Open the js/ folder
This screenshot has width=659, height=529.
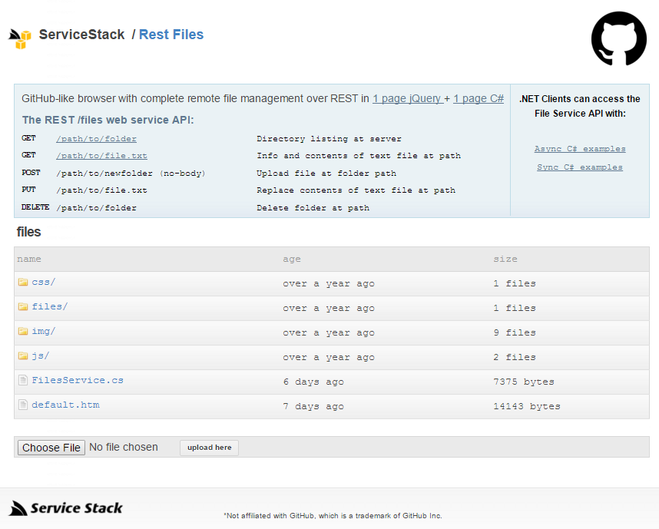[x=41, y=356]
